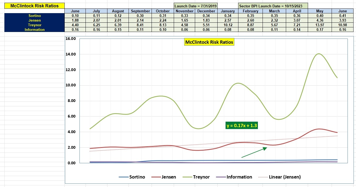Select Treynor July value 6.25
356x187 pixels.
(96, 25)
